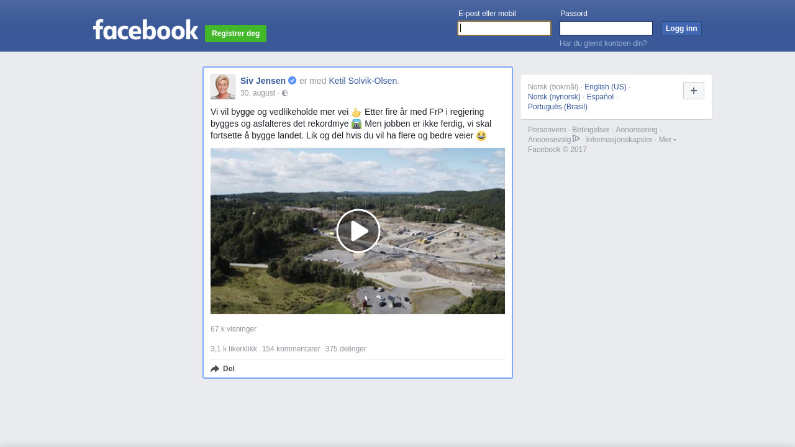Focus the Passord input field

coord(606,28)
